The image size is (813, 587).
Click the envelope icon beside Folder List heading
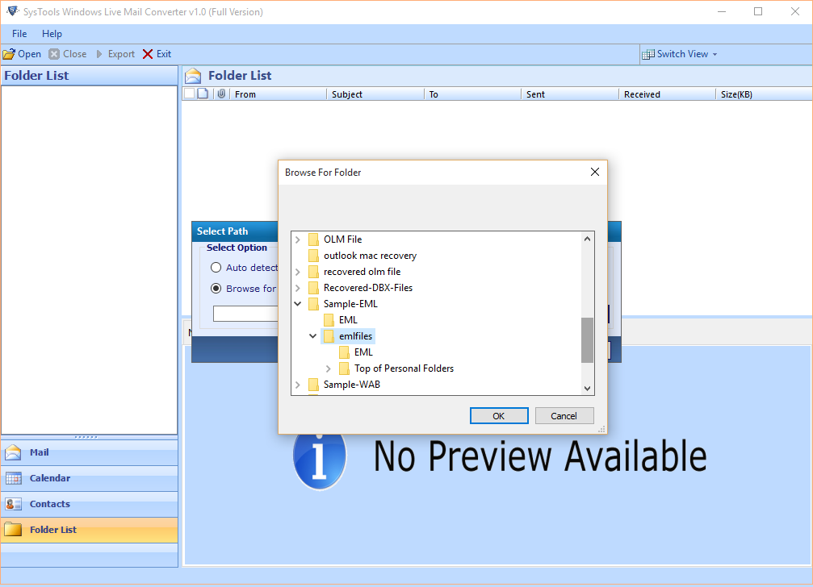click(193, 76)
